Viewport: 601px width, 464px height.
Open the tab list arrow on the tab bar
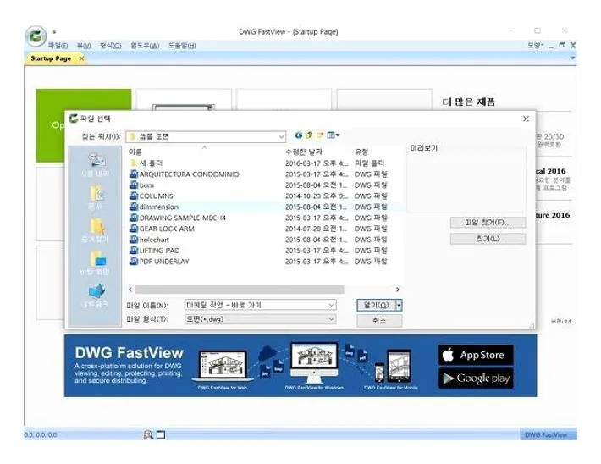[572, 58]
